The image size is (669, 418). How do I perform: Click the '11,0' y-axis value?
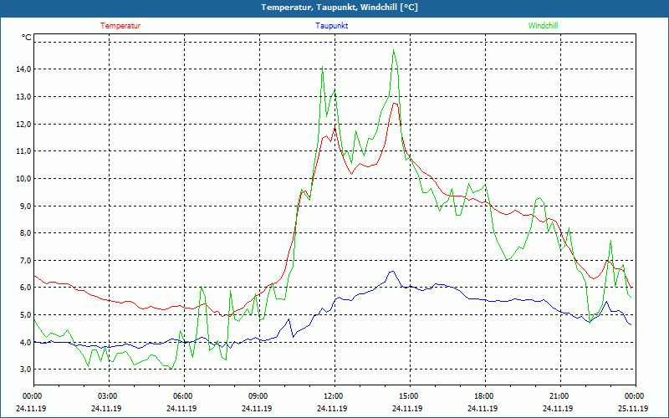[x=24, y=151]
